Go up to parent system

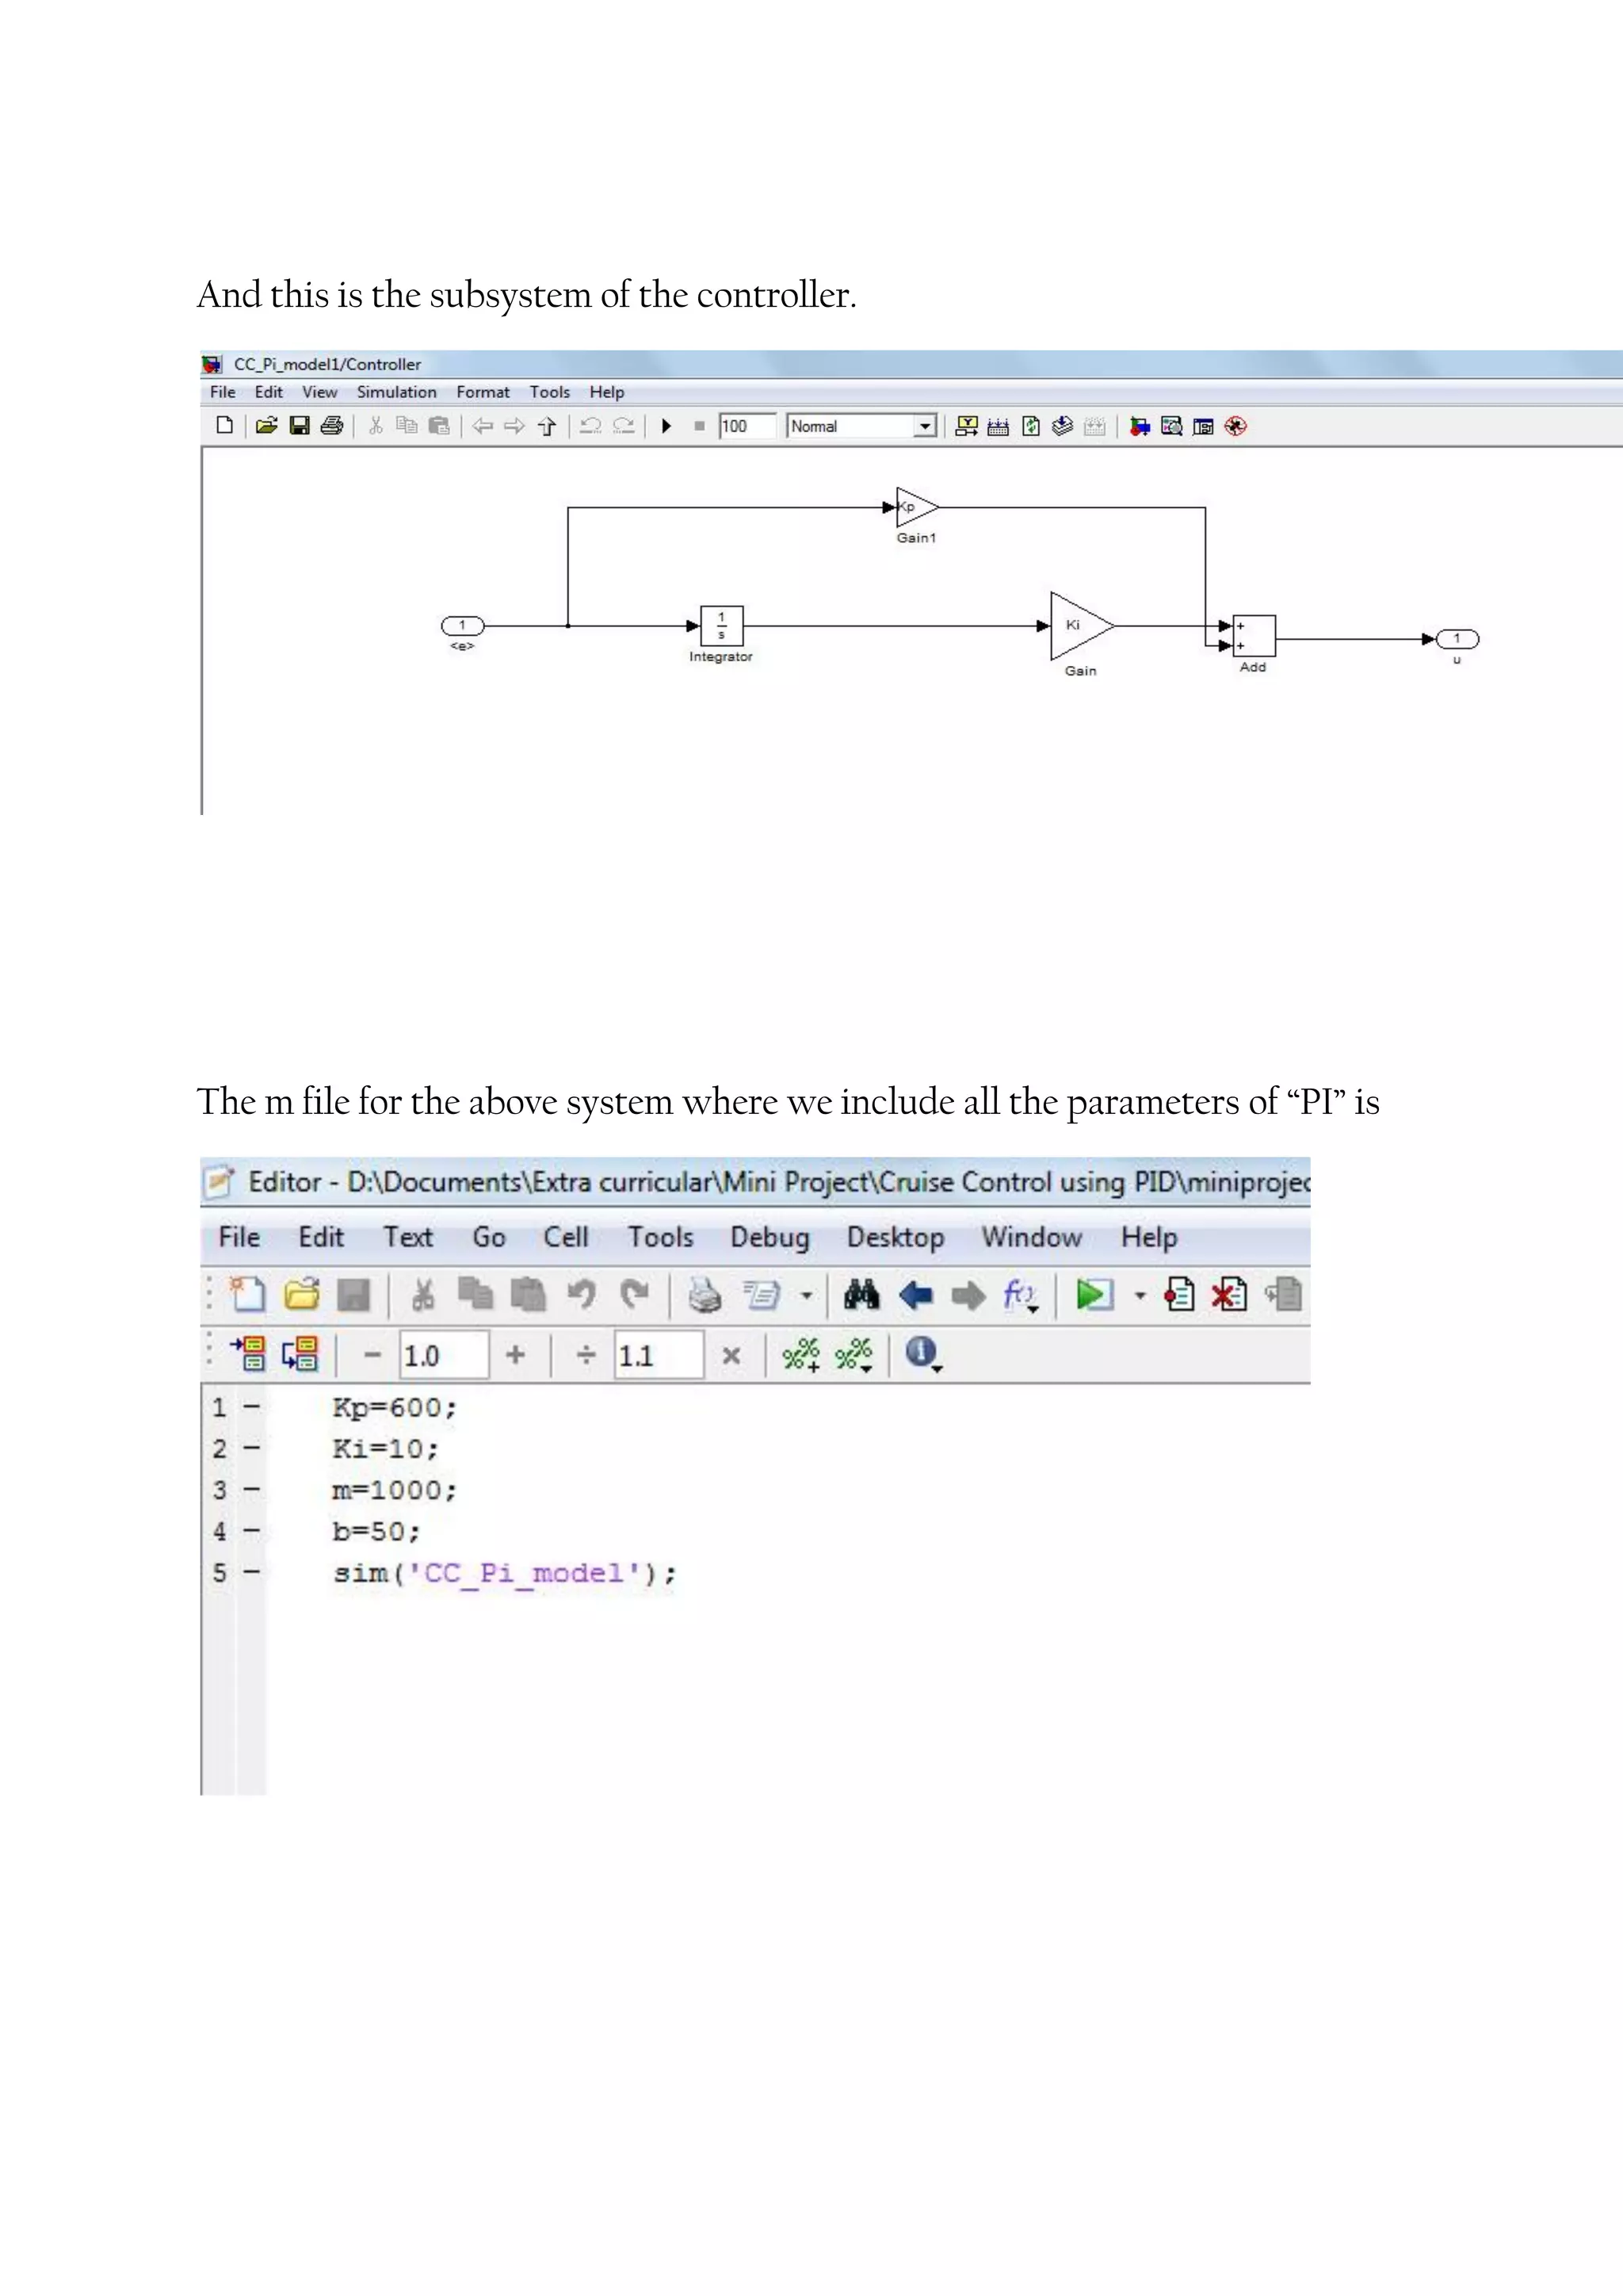(x=547, y=426)
